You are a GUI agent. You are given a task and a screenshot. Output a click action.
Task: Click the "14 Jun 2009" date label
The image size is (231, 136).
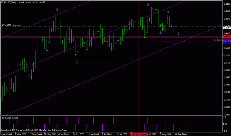point(79,135)
